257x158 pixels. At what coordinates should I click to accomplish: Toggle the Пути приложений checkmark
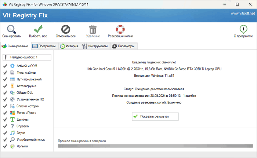[x=5, y=79]
